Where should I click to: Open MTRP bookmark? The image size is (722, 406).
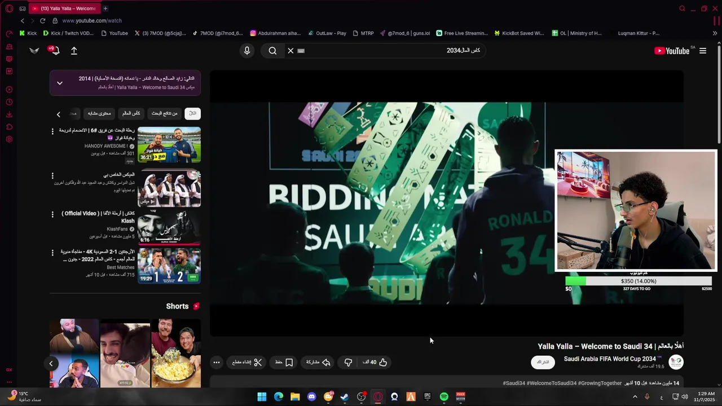tap(363, 33)
